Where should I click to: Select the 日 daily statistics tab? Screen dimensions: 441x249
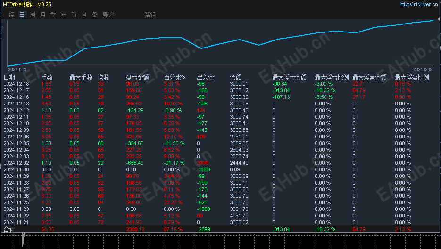click(22, 15)
